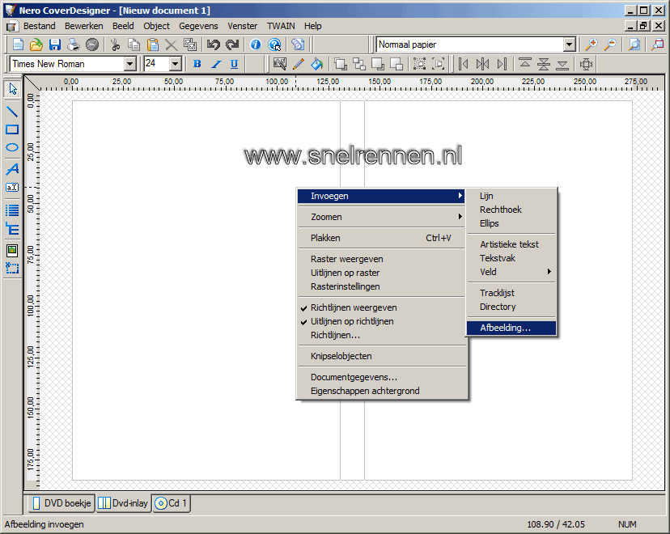The width and height of the screenshot is (670, 534).
Task: Click the Paste clipboard icon
Action: [x=153, y=44]
